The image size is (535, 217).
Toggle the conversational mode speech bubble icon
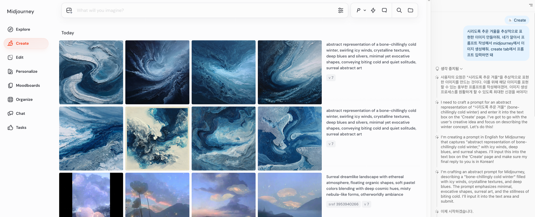(384, 10)
